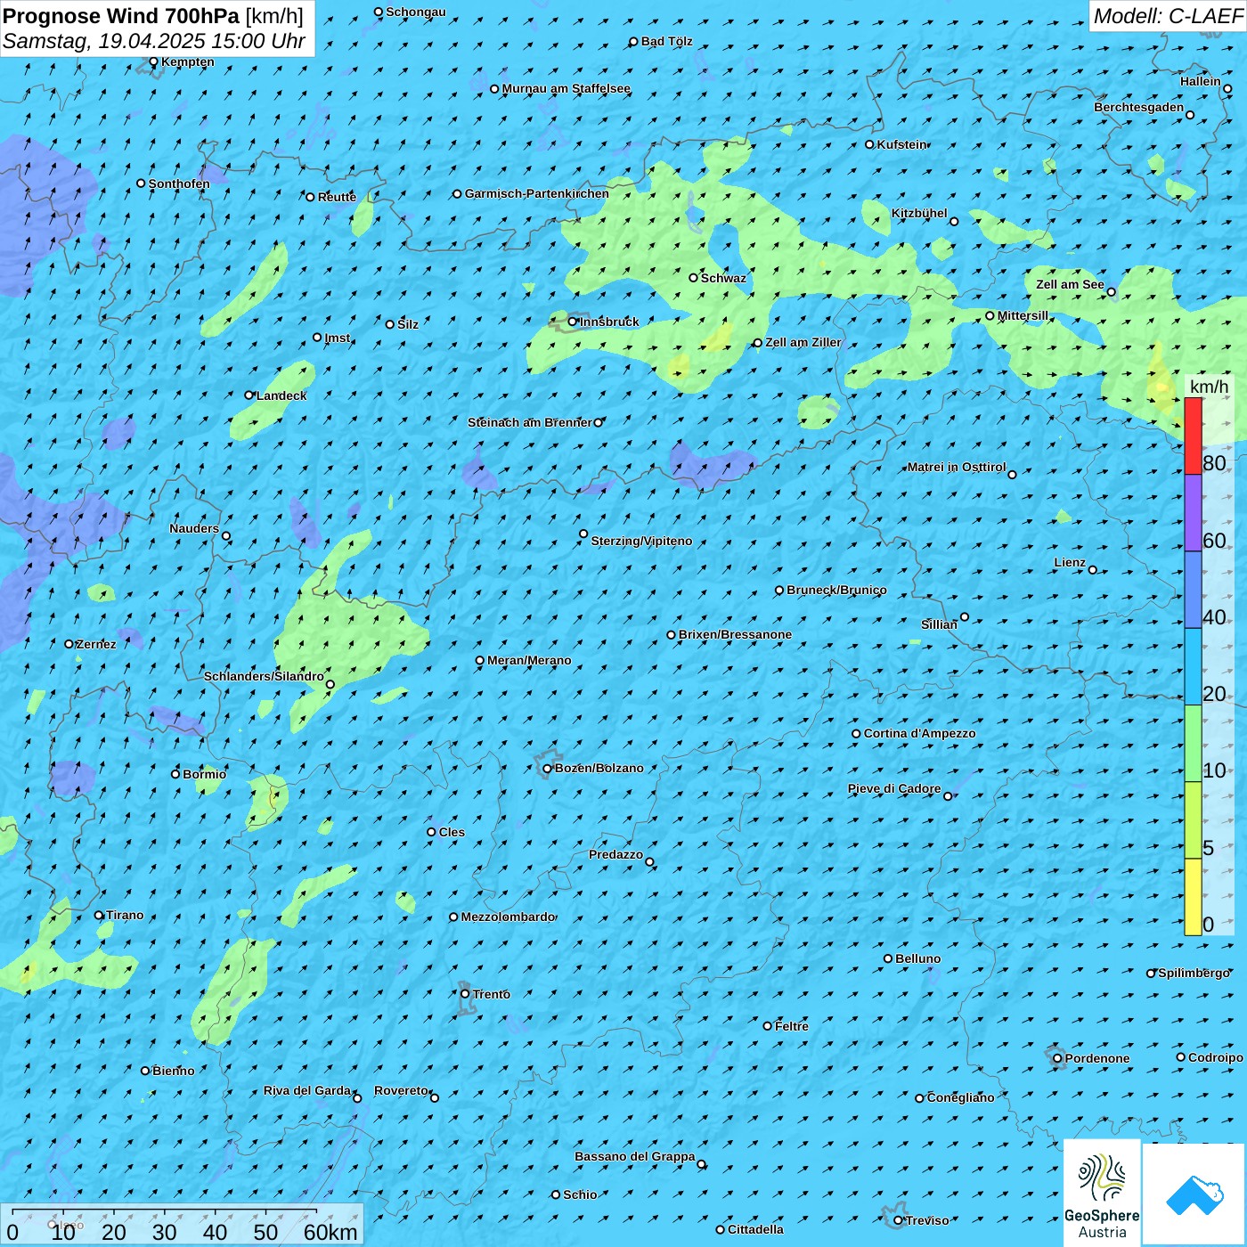The width and height of the screenshot is (1247, 1247).
Task: Click the 'Bassano del Grappa' label
Action: point(634,1156)
